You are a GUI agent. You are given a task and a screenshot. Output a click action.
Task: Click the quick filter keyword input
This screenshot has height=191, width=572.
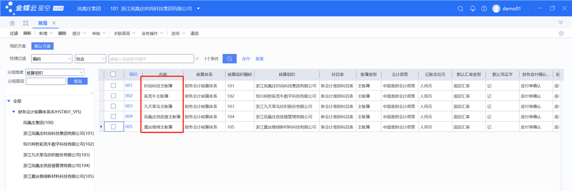(x=151, y=59)
